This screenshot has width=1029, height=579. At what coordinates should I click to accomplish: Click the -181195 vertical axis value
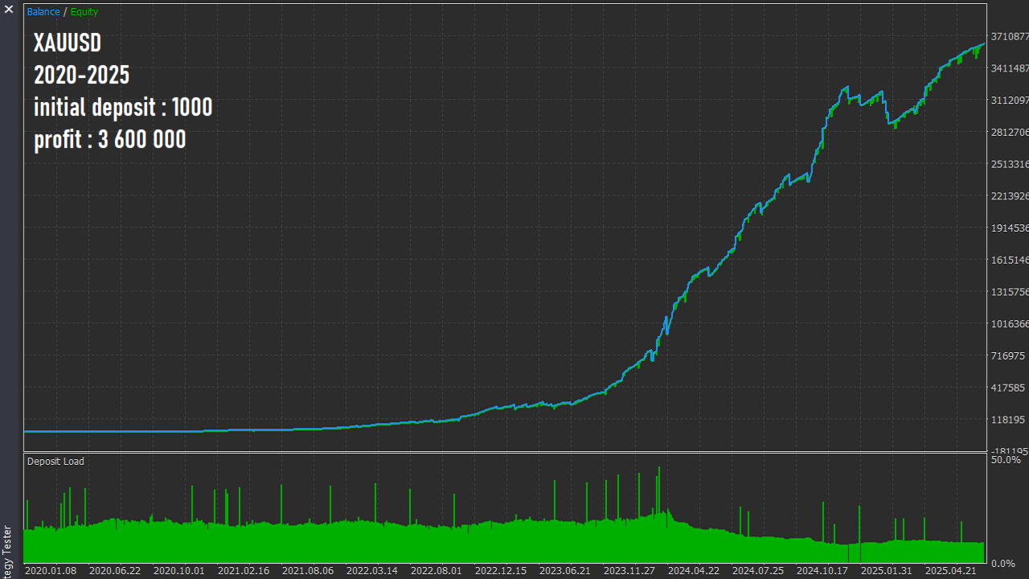[x=1010, y=452]
